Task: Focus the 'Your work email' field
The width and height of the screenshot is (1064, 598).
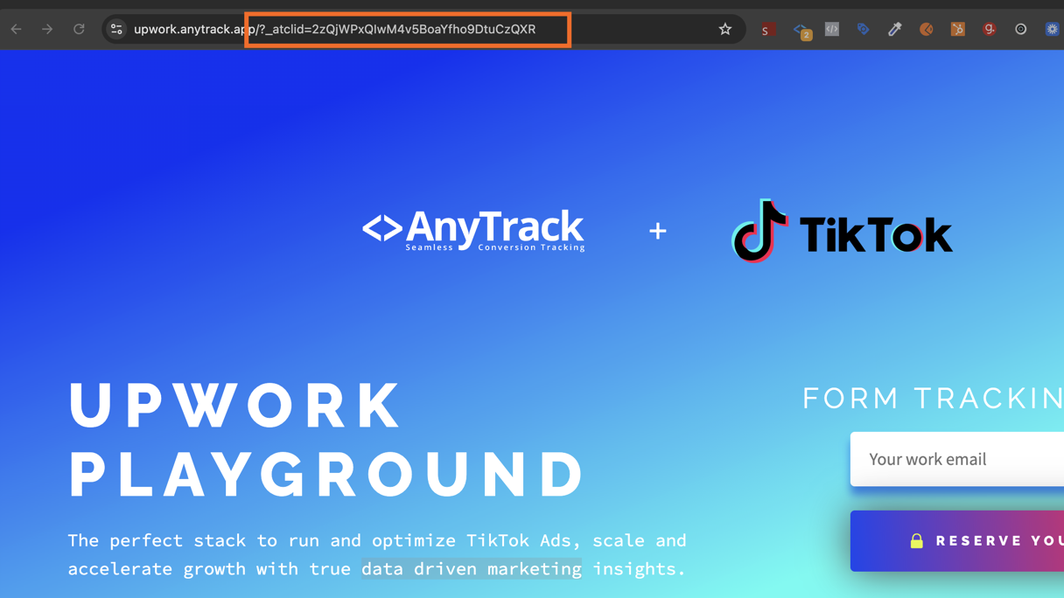Action: (x=957, y=459)
